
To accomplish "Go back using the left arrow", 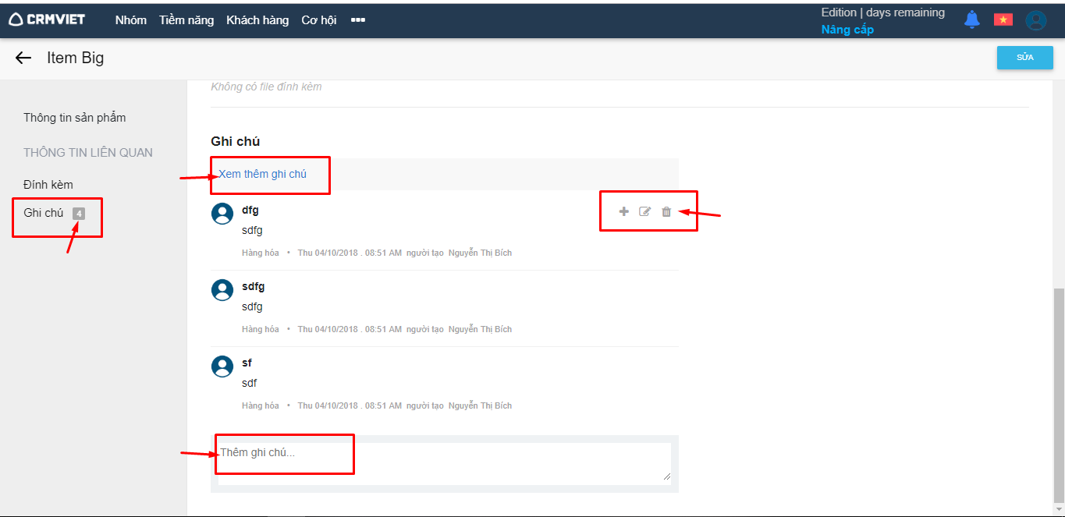I will 23,58.
